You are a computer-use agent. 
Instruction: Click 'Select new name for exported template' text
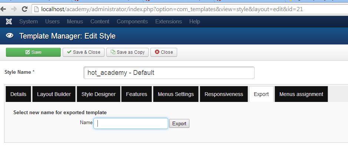pos(60,113)
